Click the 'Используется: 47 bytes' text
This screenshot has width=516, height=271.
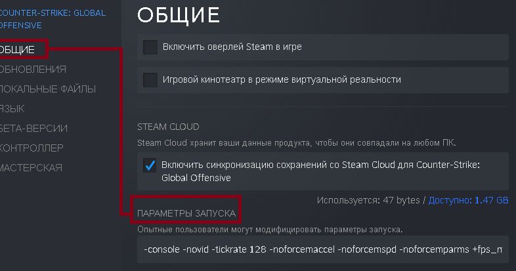[368, 200]
